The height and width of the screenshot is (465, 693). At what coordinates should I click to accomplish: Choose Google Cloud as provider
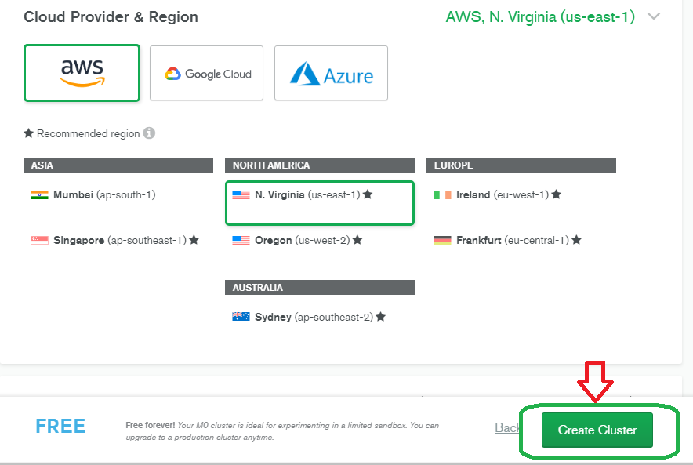[x=206, y=74]
